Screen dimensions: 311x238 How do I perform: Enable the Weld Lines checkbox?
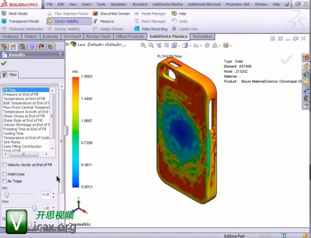coord(5,174)
